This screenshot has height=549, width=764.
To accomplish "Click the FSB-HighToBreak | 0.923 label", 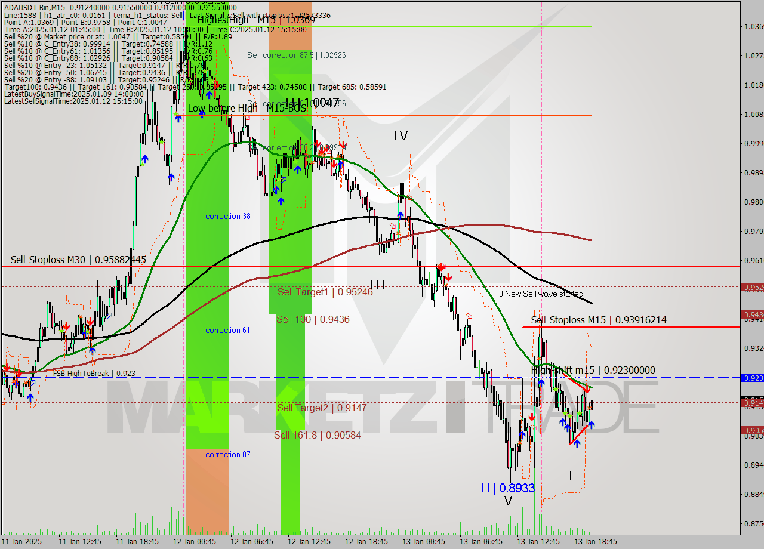I will click(x=94, y=374).
